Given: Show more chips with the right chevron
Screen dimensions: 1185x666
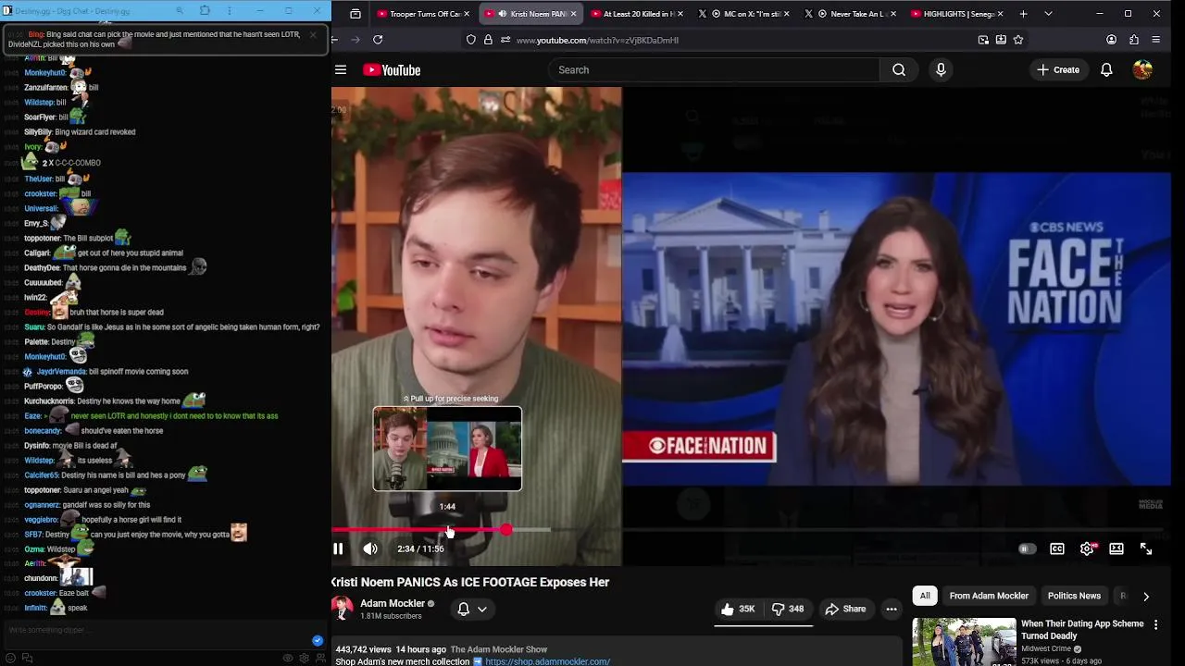Looking at the screenshot, I should [x=1146, y=597].
